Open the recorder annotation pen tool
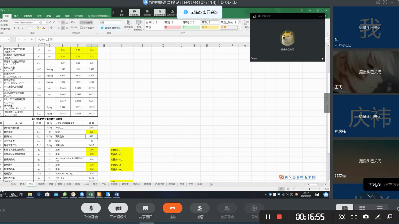 click(x=378, y=217)
